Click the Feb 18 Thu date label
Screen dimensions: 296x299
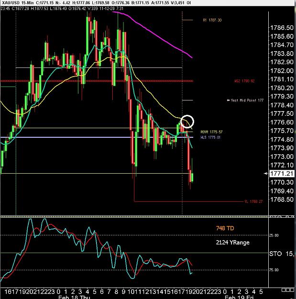[x=74, y=297]
